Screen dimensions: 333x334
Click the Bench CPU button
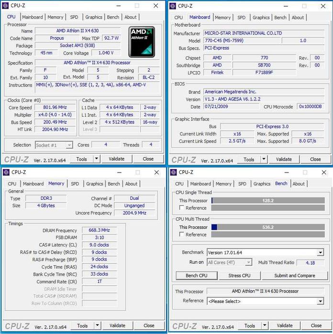[x=197, y=276]
